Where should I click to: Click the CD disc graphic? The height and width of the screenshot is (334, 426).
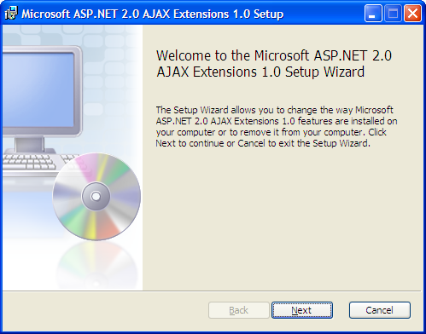96,197
